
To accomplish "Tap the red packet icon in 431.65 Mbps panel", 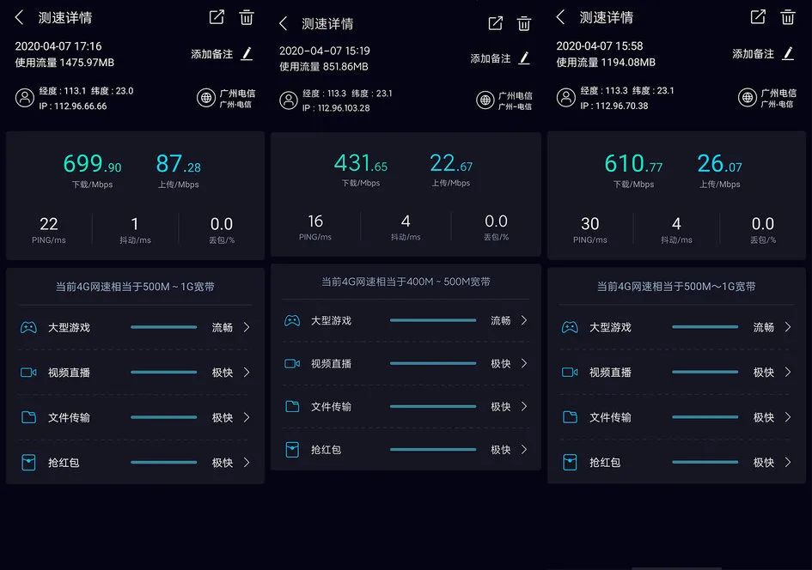I will click(x=293, y=450).
